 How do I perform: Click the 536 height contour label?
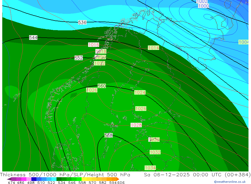point(82,22)
